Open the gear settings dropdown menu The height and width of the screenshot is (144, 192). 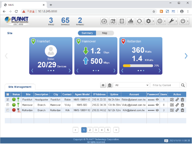(x=150, y=21)
